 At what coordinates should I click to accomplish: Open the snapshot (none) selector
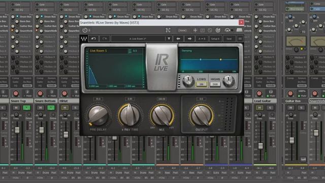point(182,30)
